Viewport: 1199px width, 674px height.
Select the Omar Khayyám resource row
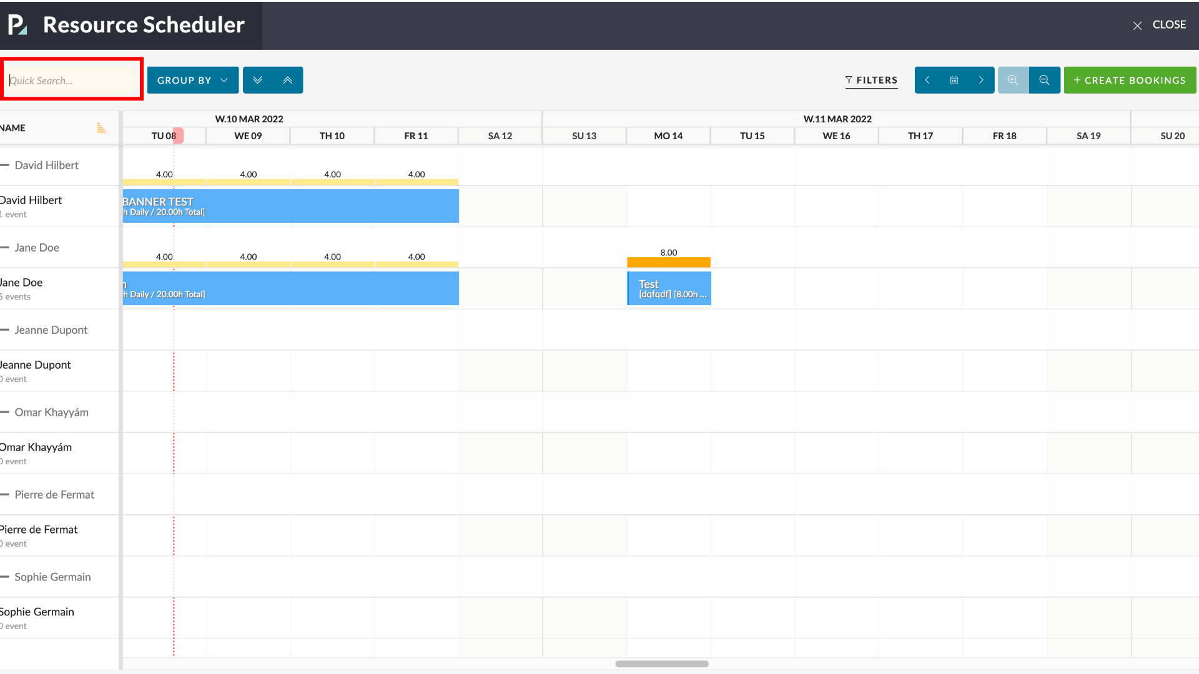click(x=59, y=453)
